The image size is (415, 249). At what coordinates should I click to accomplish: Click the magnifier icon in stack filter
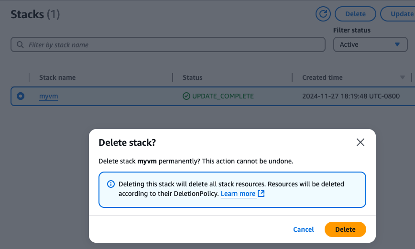(x=20, y=44)
